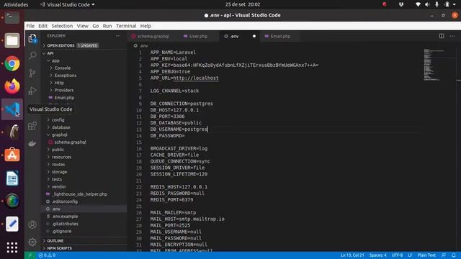
Task: Expand the Outline section
Action: click(x=55, y=241)
